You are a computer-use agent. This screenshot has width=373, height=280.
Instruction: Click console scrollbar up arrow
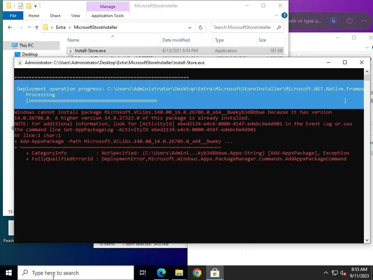point(367,71)
